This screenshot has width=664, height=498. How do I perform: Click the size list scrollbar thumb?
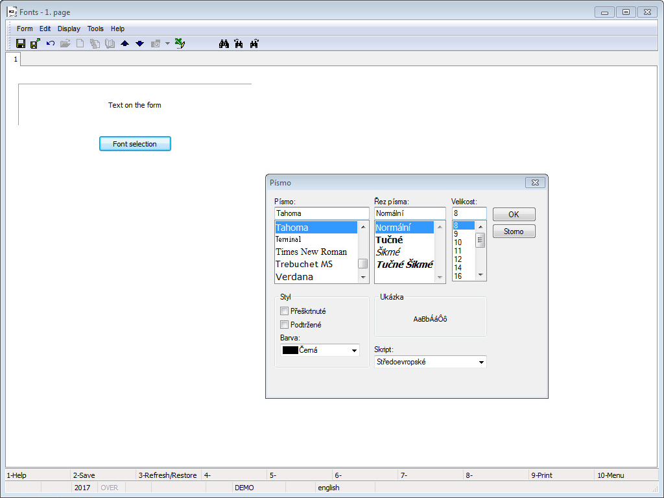click(480, 241)
